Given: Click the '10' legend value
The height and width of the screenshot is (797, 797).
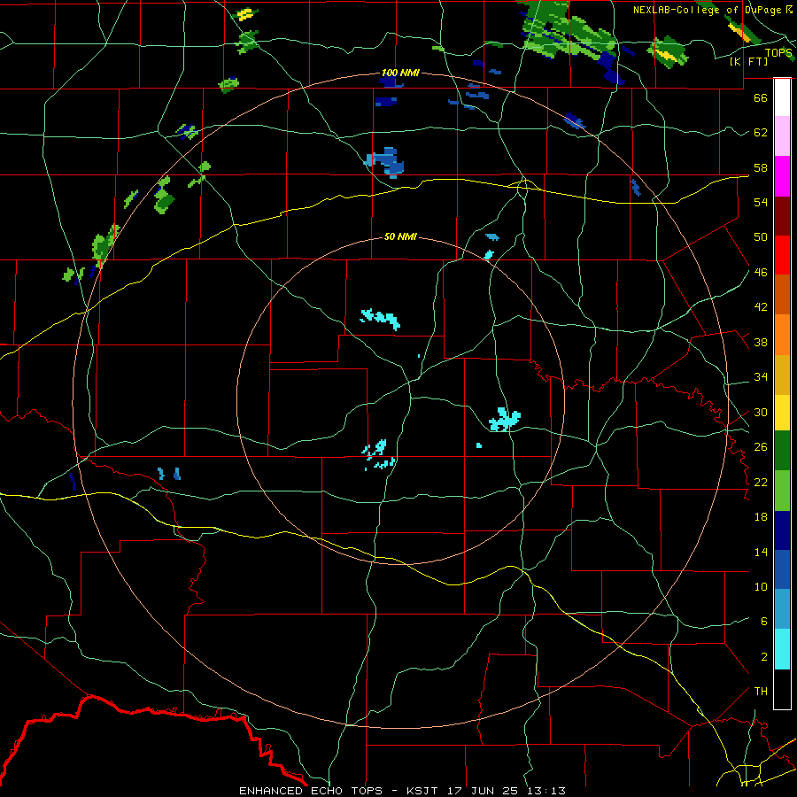Looking at the screenshot, I should (x=761, y=587).
